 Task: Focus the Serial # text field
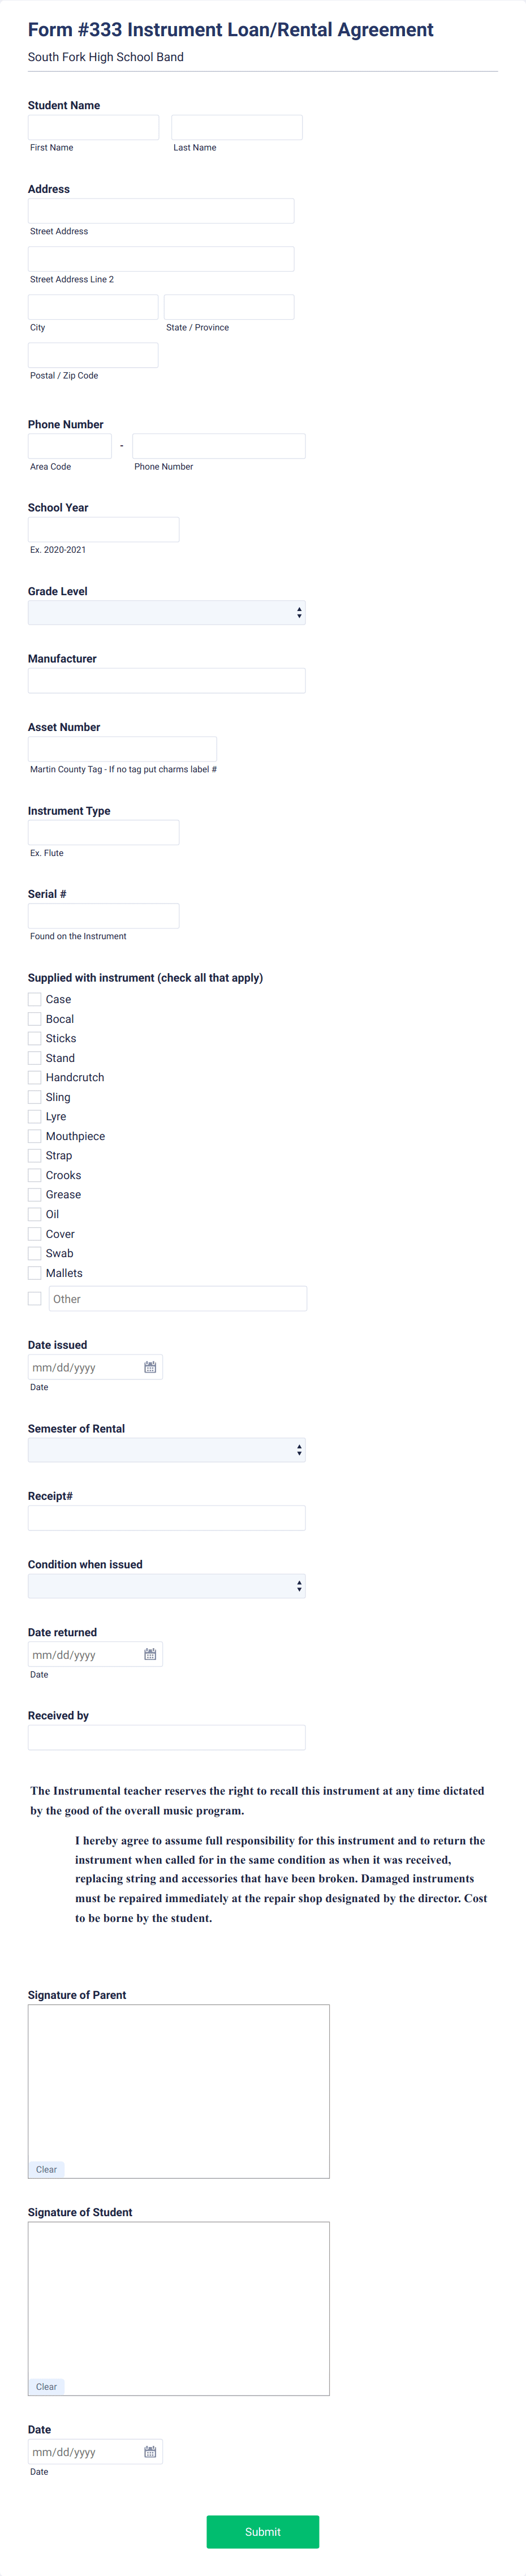point(104,916)
